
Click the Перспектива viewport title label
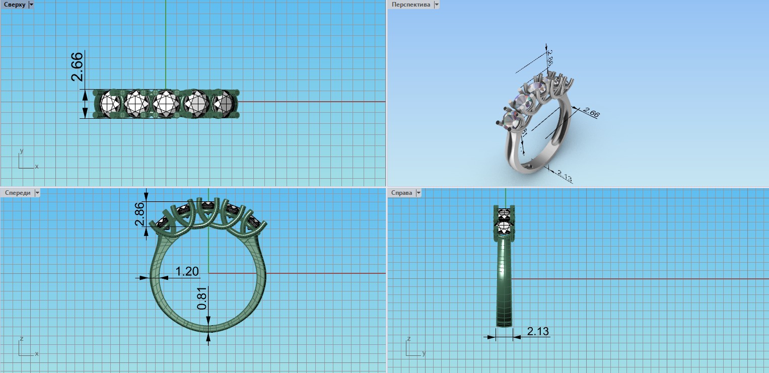click(411, 5)
